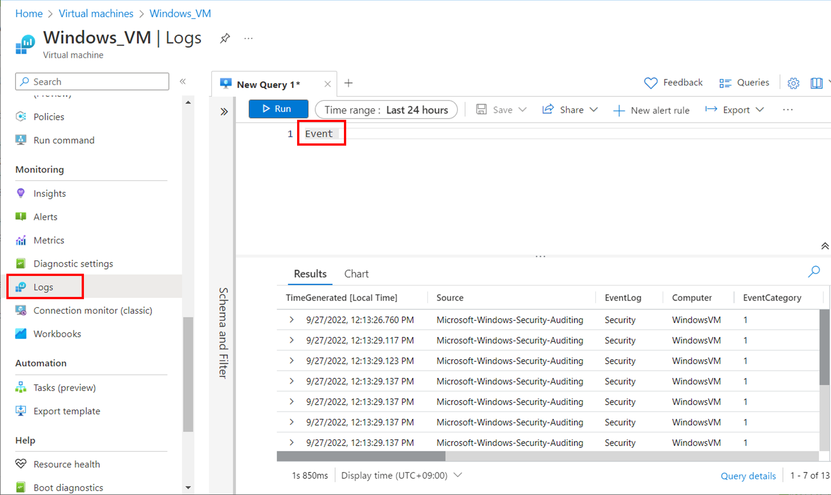
Task: Pin the Windows_VM Logs blade
Action: 225,38
